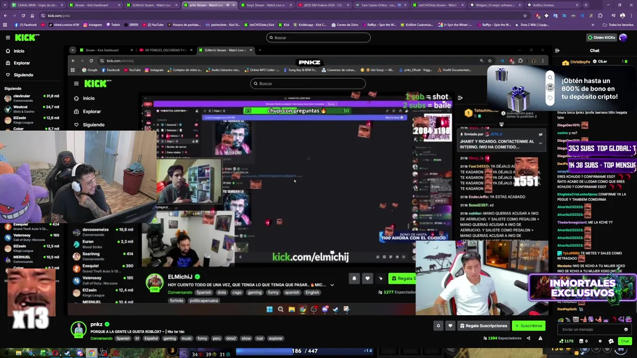Toggle the notification bell for pnkz
Image resolution: width=637 pixels, height=358 pixels.
438,326
